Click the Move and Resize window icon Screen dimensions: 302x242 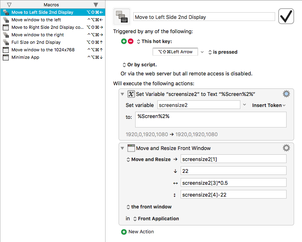pyautogui.click(x=131, y=148)
